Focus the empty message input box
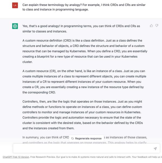The height and width of the screenshot is (163, 162). pos(86,148)
